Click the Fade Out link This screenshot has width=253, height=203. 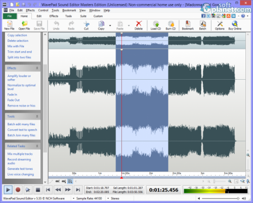pyautogui.click(x=14, y=100)
